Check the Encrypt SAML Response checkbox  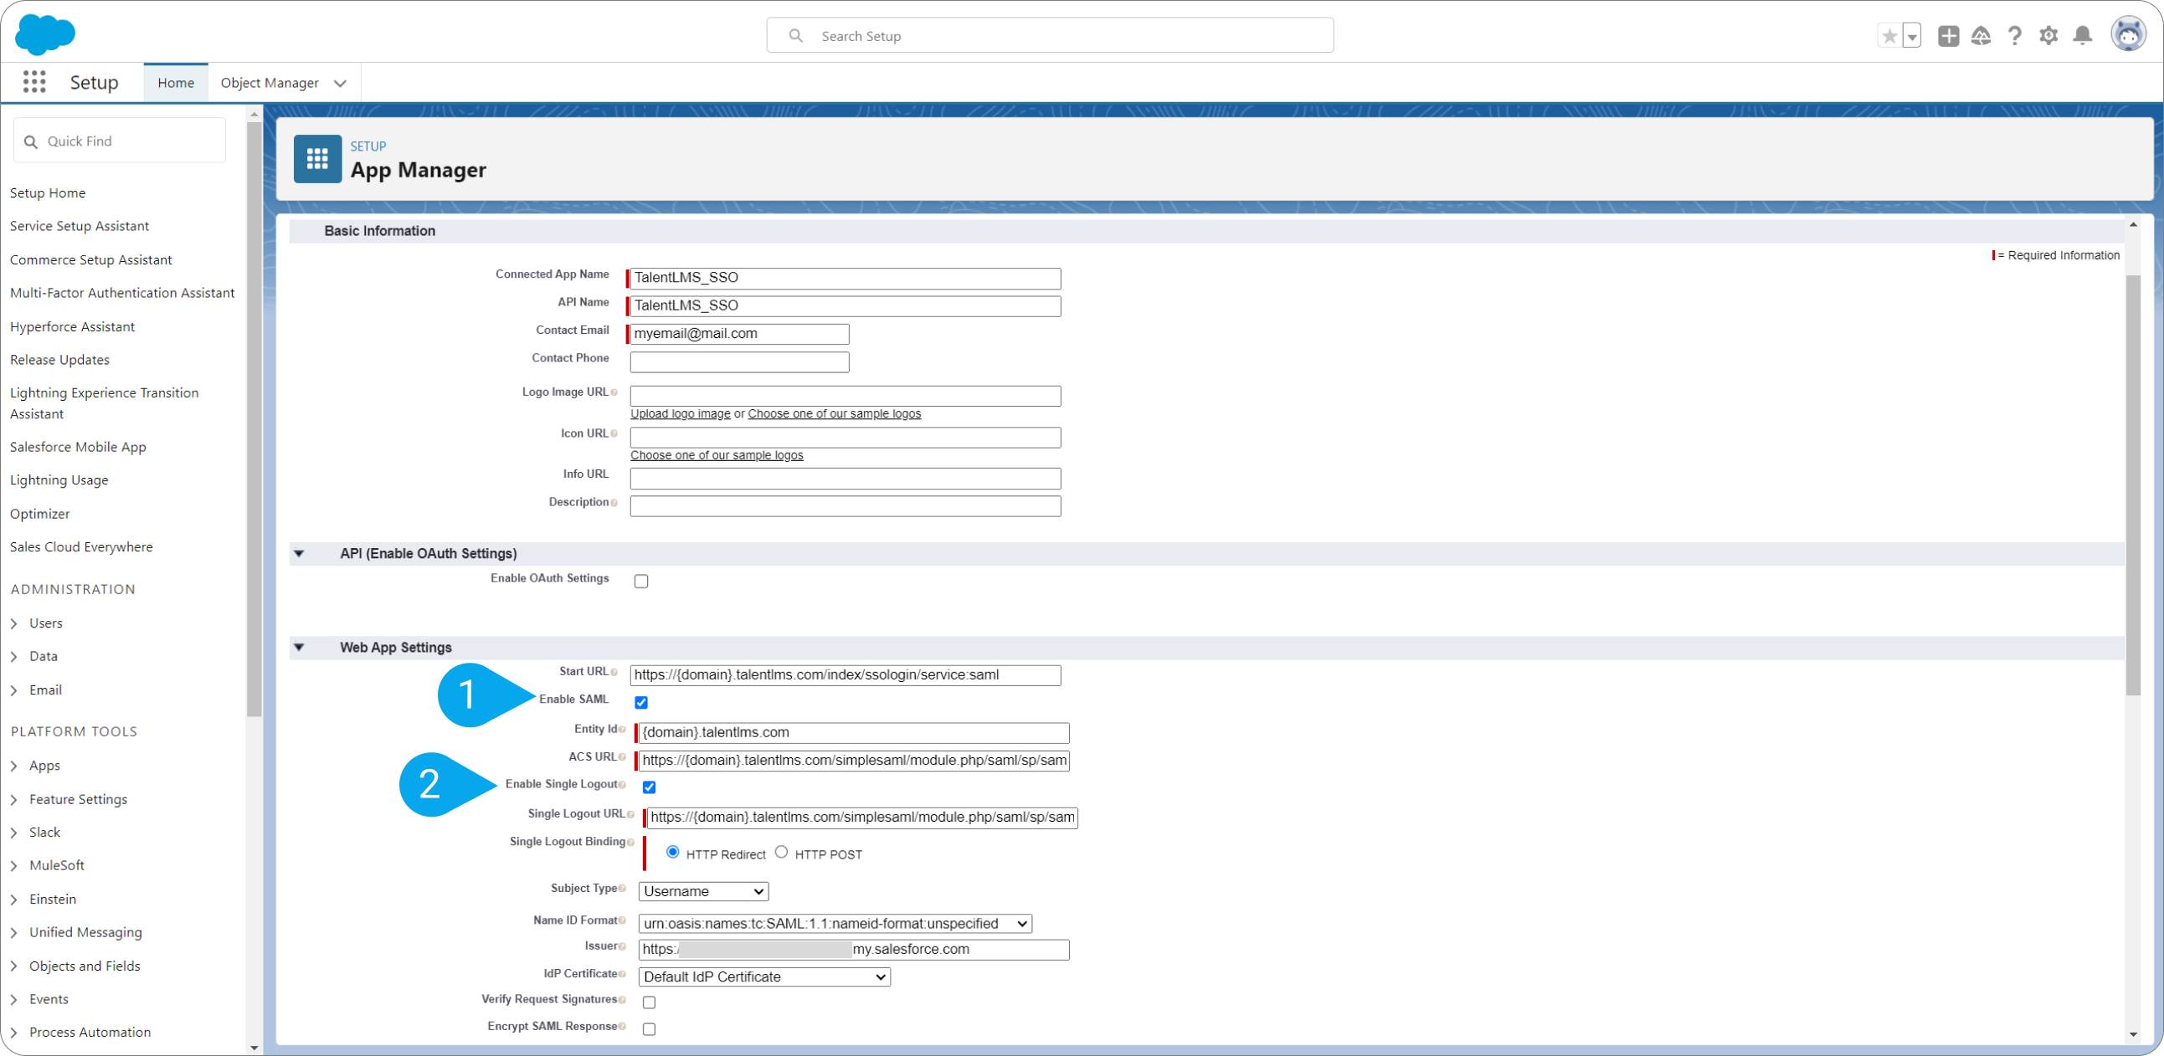[650, 1029]
